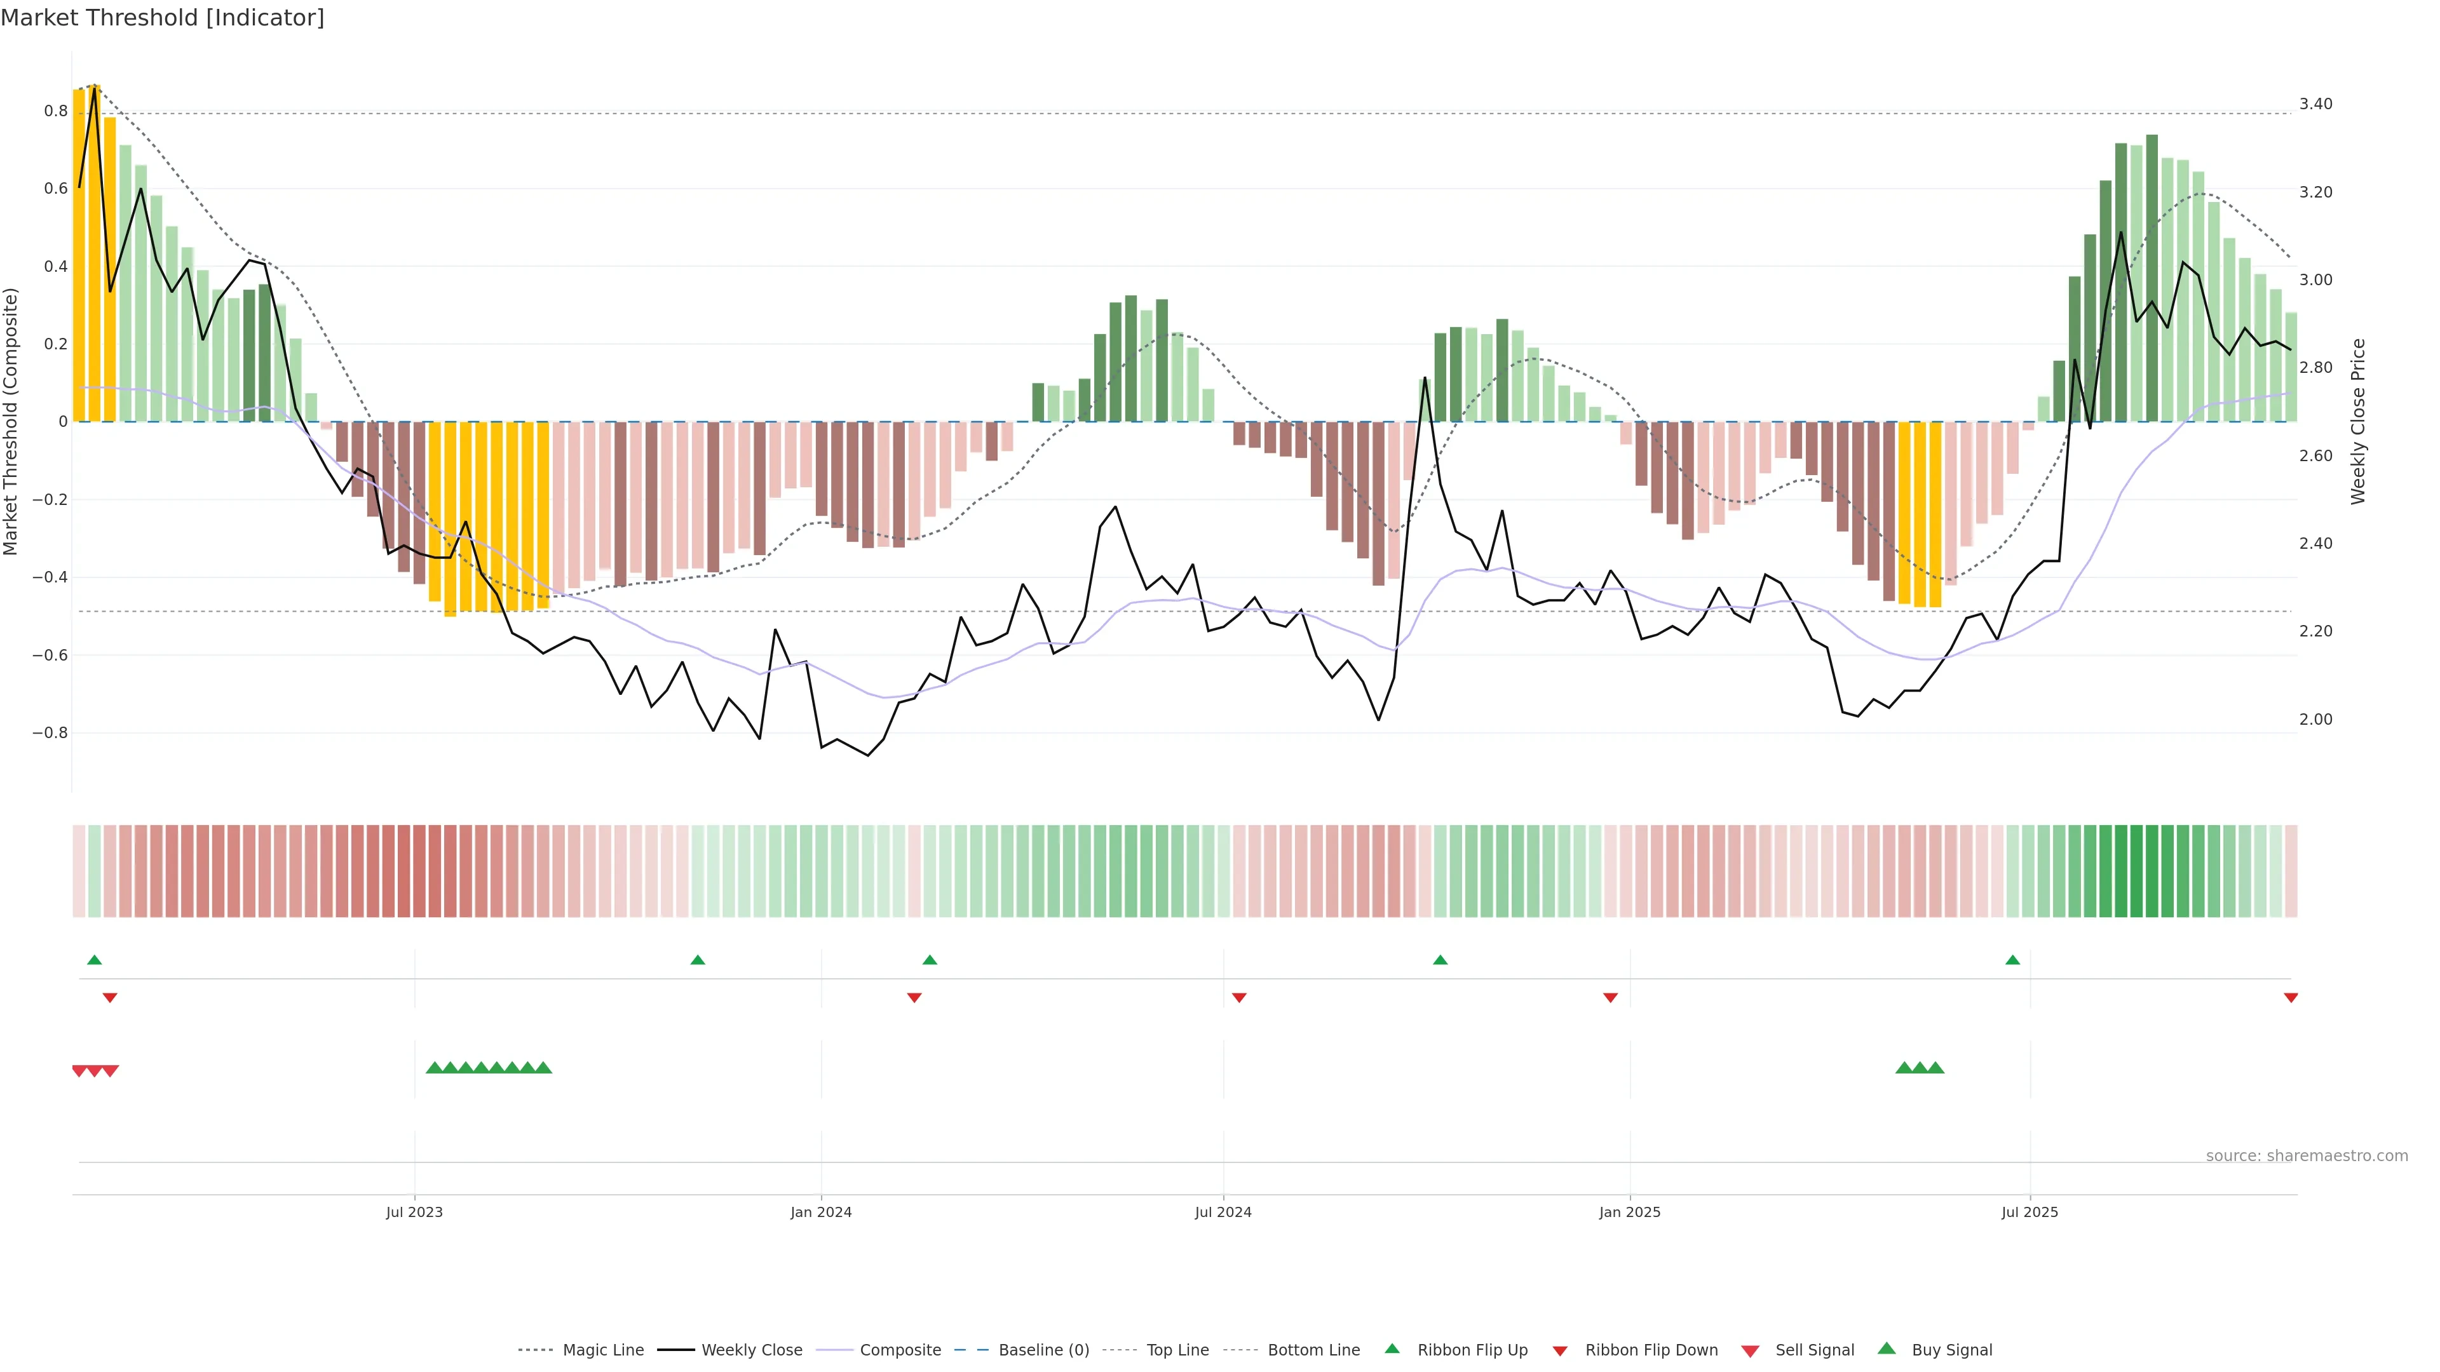Click the last buy signal marker in 2025 cluster
Image resolution: width=2440 pixels, height=1372 pixels.
click(x=1935, y=1068)
